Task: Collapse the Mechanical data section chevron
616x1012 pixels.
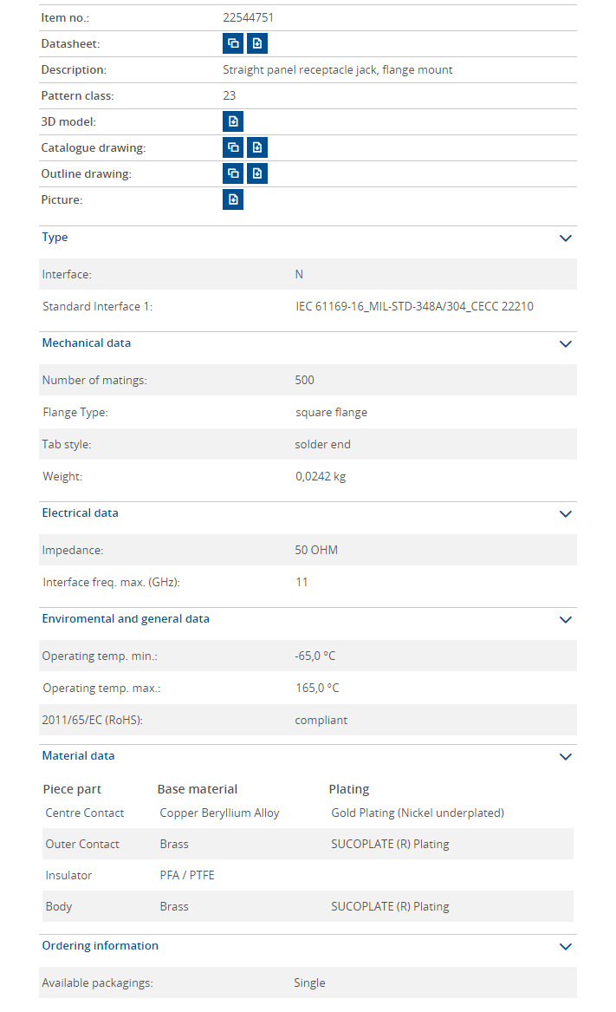Action: click(566, 343)
